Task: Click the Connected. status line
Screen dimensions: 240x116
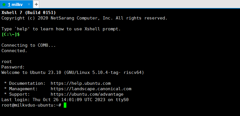Action: 14,51
